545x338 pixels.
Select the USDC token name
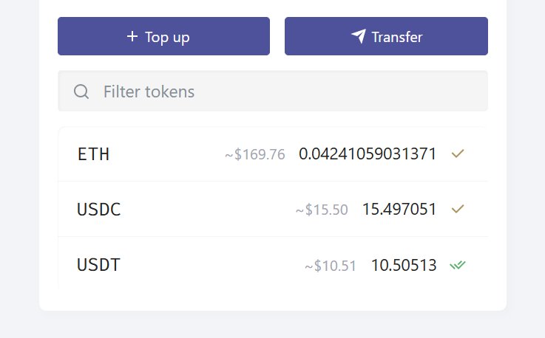pos(98,210)
